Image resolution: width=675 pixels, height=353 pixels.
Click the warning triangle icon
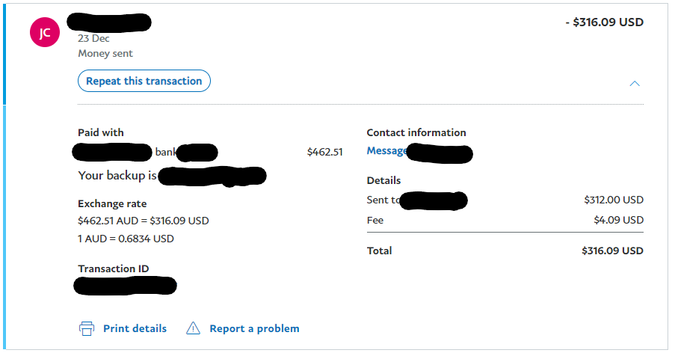194,328
